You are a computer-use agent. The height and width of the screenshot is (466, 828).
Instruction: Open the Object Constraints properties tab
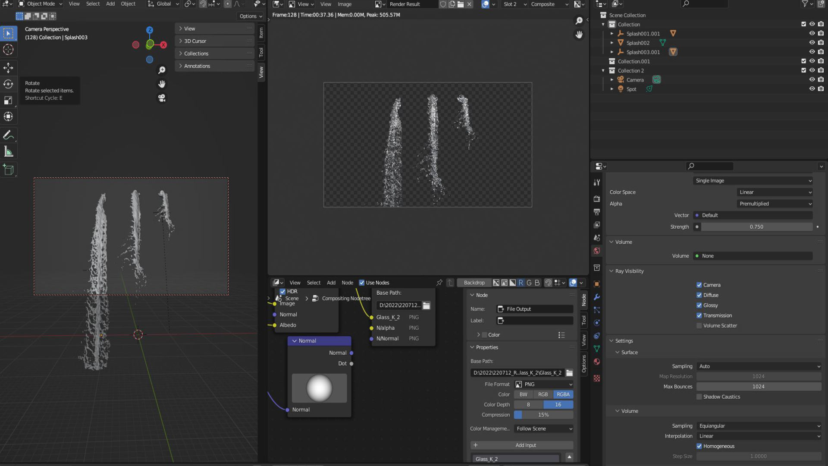pyautogui.click(x=597, y=336)
